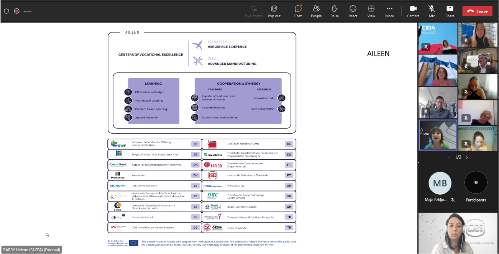The image size is (499, 254).
Task: Click the large AILEEN title beside slide
Action: click(378, 54)
